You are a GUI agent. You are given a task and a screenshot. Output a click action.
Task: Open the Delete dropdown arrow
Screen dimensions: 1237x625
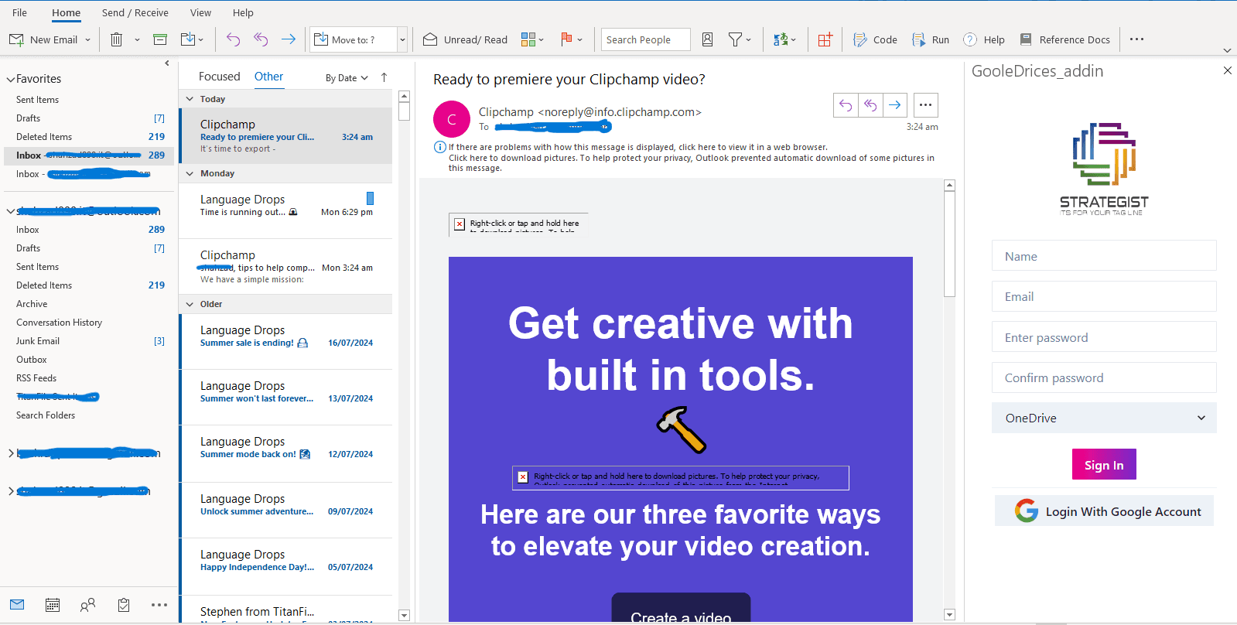pyautogui.click(x=137, y=39)
